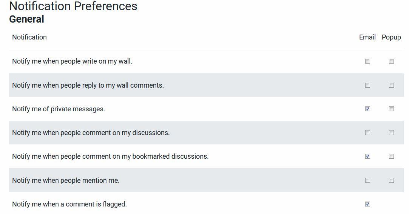Uncheck email for private messages
Viewport: 409px width, 214px height.
(x=367, y=109)
